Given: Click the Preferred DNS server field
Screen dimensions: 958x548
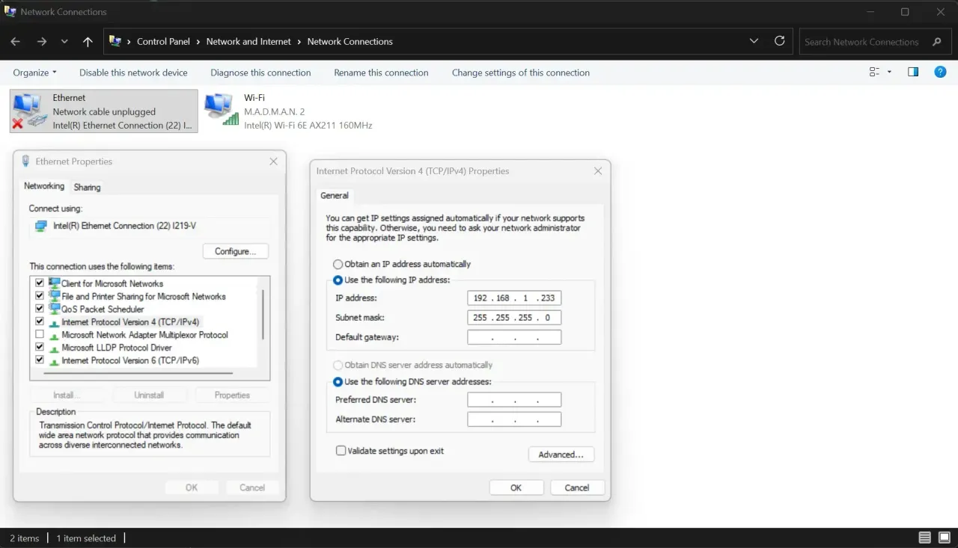Looking at the screenshot, I should (514, 400).
